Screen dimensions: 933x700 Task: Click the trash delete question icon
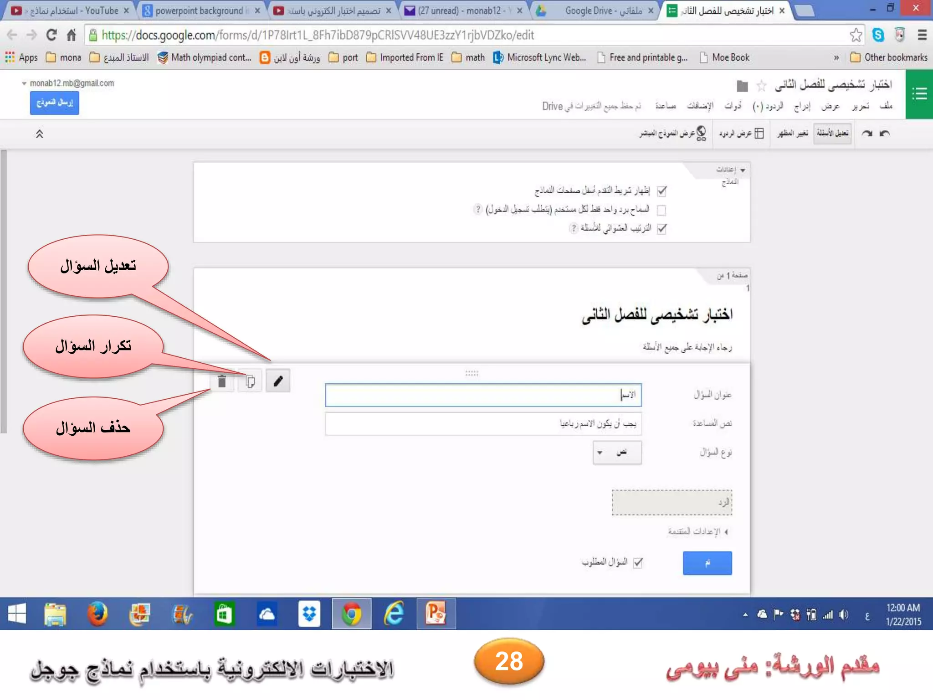click(222, 381)
